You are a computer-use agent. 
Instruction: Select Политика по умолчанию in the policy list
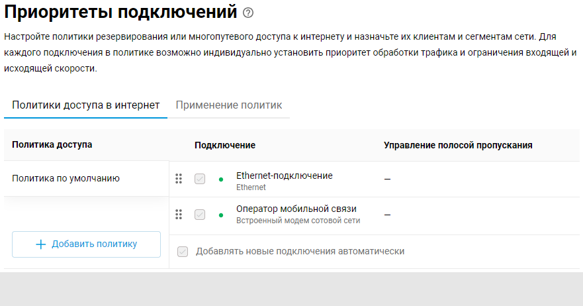pyautogui.click(x=66, y=178)
